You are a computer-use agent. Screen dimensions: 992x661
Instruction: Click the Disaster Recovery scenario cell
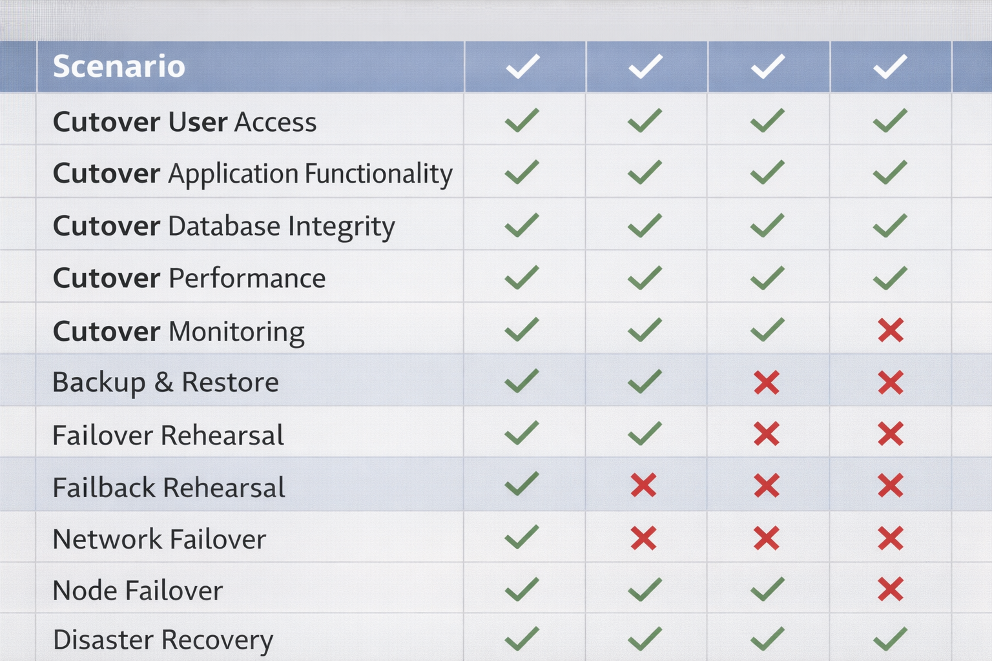(x=163, y=640)
